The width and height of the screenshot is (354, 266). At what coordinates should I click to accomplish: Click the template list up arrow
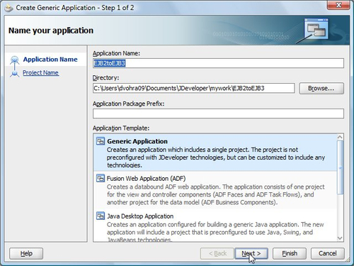[x=340, y=137]
